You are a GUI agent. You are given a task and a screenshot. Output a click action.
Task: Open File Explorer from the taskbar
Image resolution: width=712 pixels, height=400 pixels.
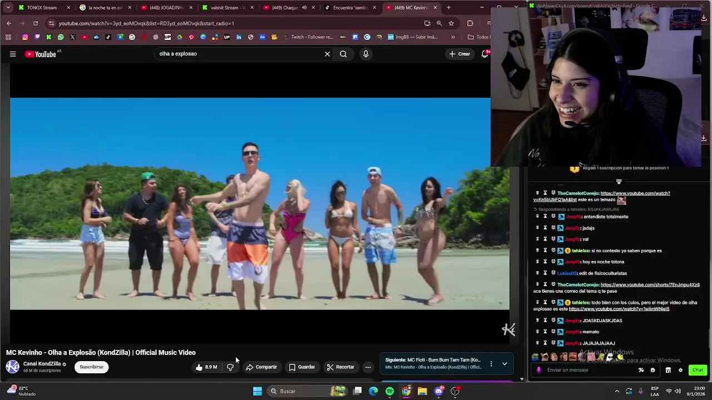(422, 391)
